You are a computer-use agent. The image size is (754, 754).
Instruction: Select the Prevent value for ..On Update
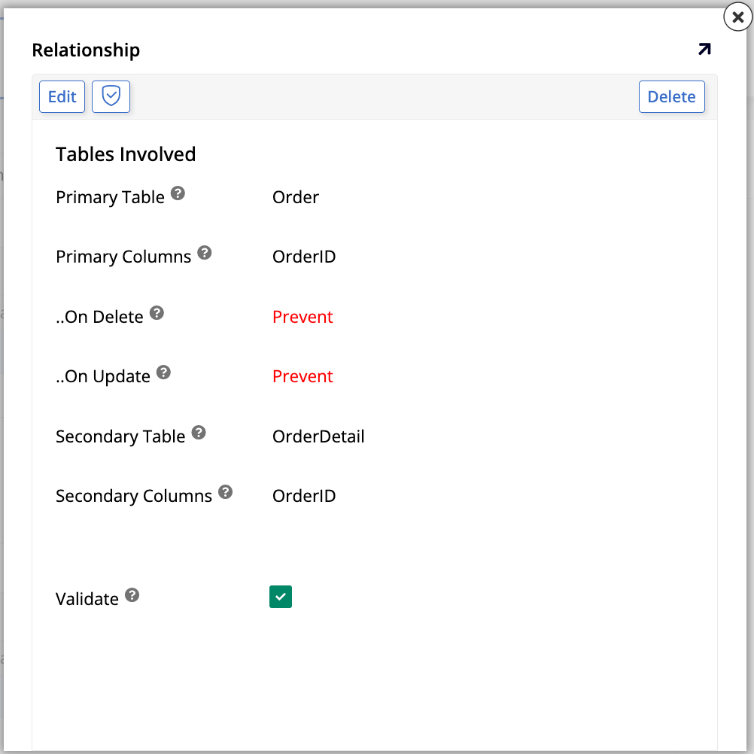[303, 376]
